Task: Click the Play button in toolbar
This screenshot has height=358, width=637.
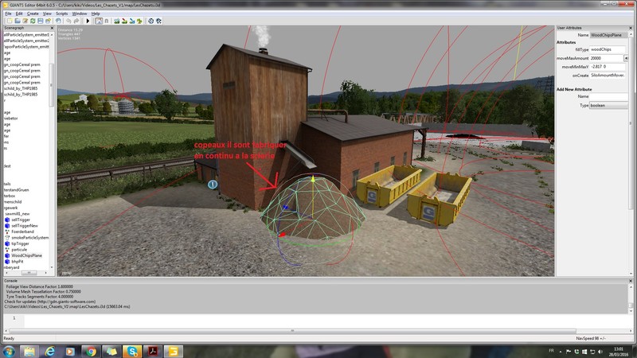Action: pyautogui.click(x=88, y=21)
